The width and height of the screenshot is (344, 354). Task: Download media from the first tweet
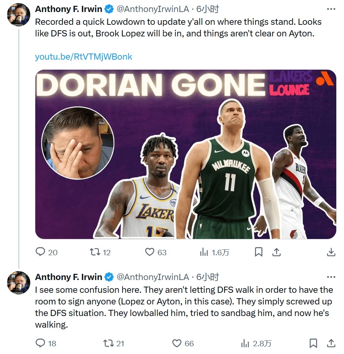click(331, 252)
